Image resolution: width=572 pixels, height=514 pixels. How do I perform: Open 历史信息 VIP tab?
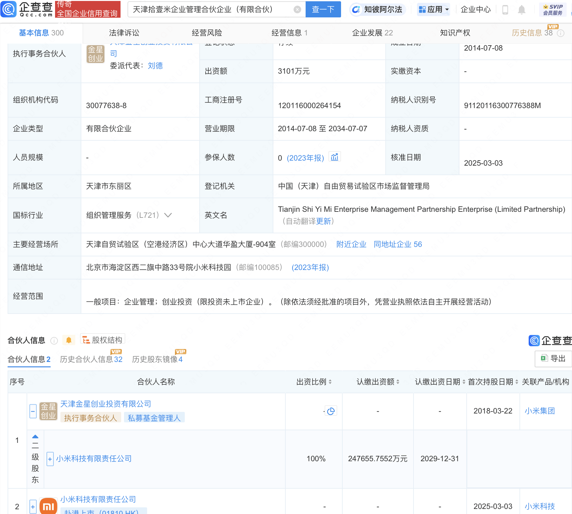(532, 33)
